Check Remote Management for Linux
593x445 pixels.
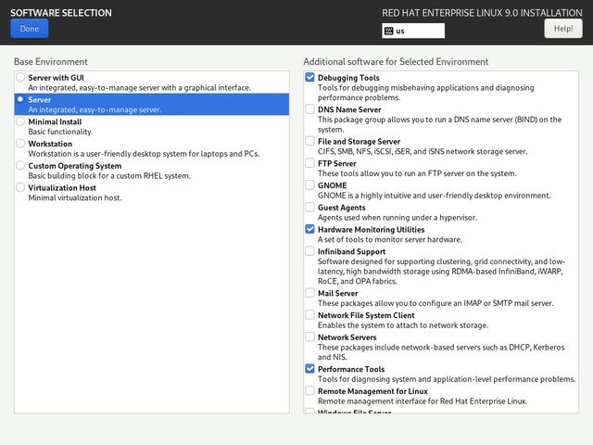point(309,390)
